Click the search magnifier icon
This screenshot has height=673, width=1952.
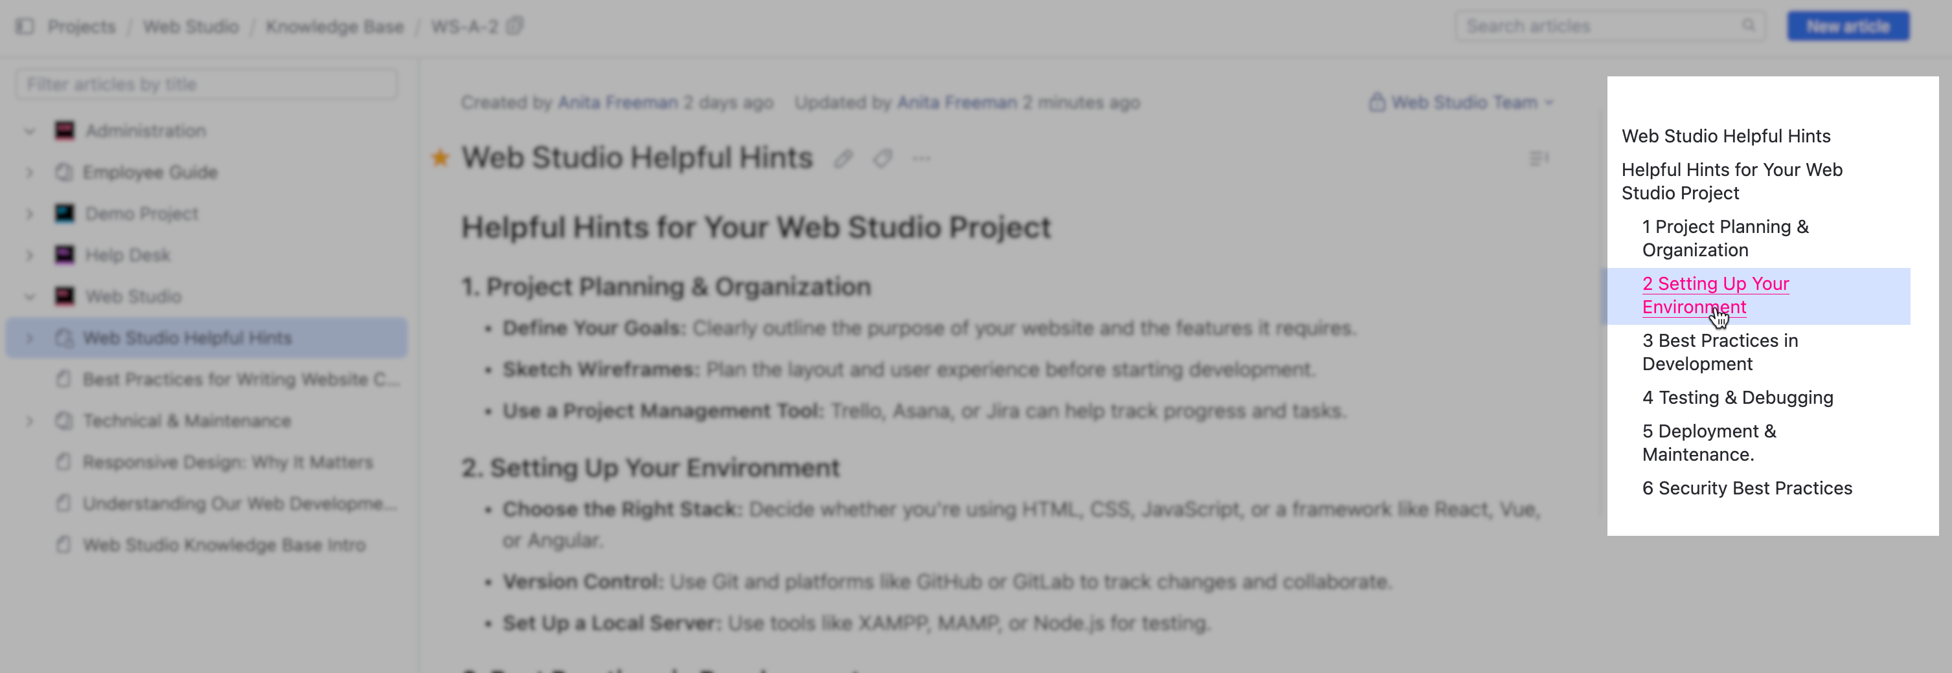click(x=1748, y=26)
